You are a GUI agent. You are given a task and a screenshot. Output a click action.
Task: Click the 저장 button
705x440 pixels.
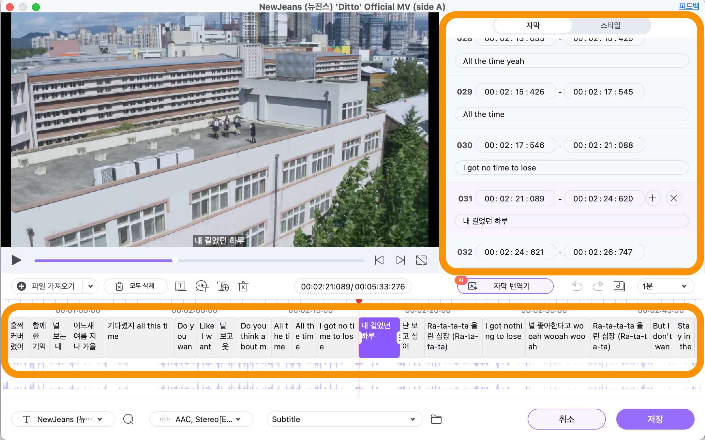click(x=656, y=419)
